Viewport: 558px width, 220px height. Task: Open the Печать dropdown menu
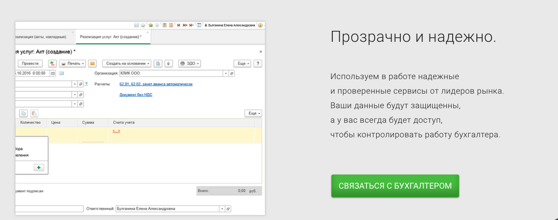tap(72, 64)
